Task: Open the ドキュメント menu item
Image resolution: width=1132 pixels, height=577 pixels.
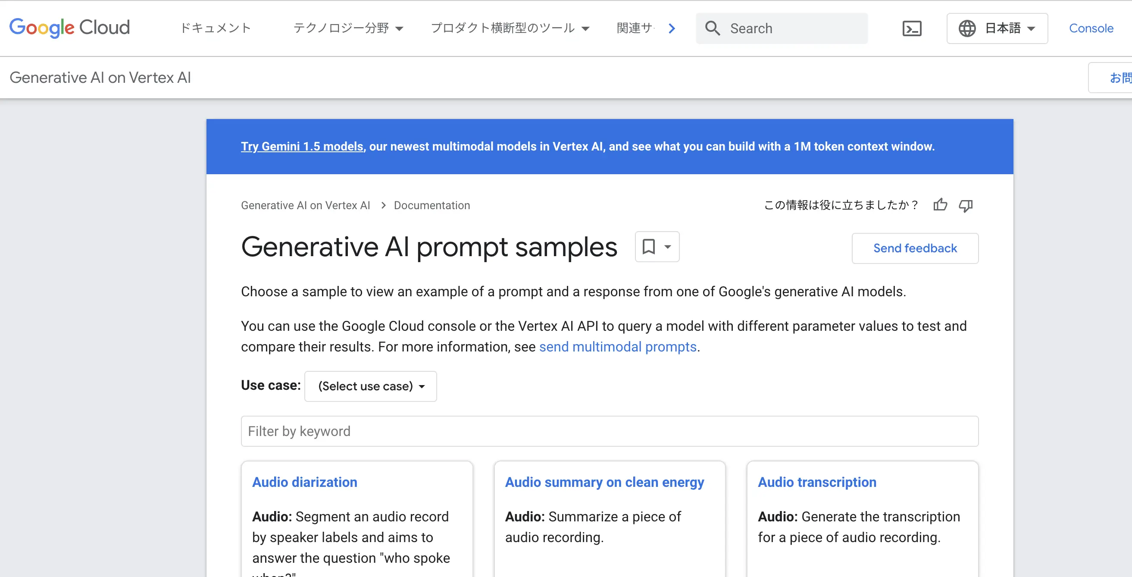Action: [216, 28]
